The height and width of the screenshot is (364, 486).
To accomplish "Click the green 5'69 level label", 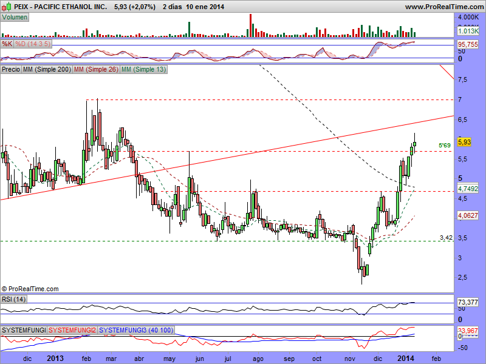I will pyautogui.click(x=445, y=145).
